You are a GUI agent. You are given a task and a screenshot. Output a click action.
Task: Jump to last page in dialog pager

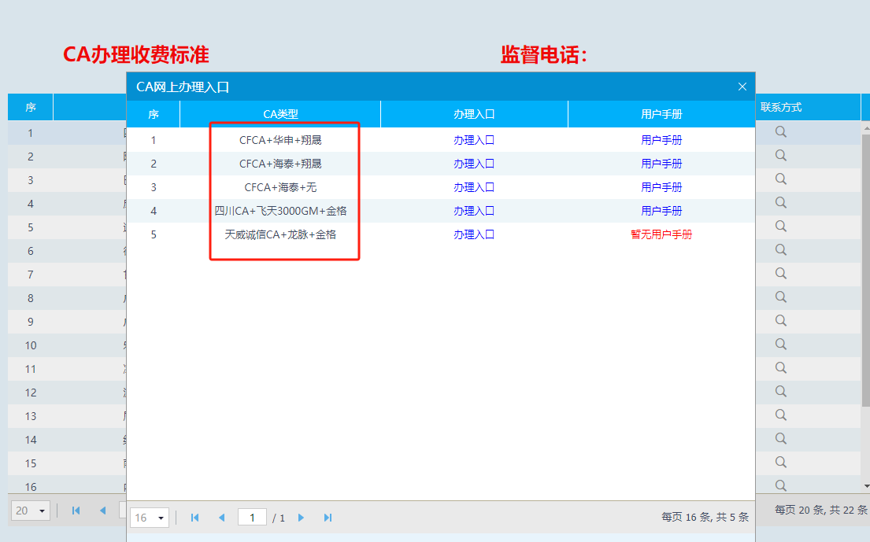tap(328, 518)
